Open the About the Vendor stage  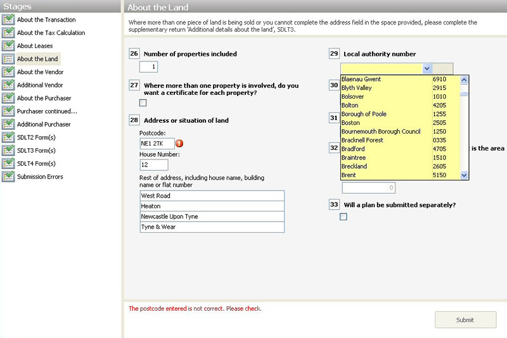point(40,72)
